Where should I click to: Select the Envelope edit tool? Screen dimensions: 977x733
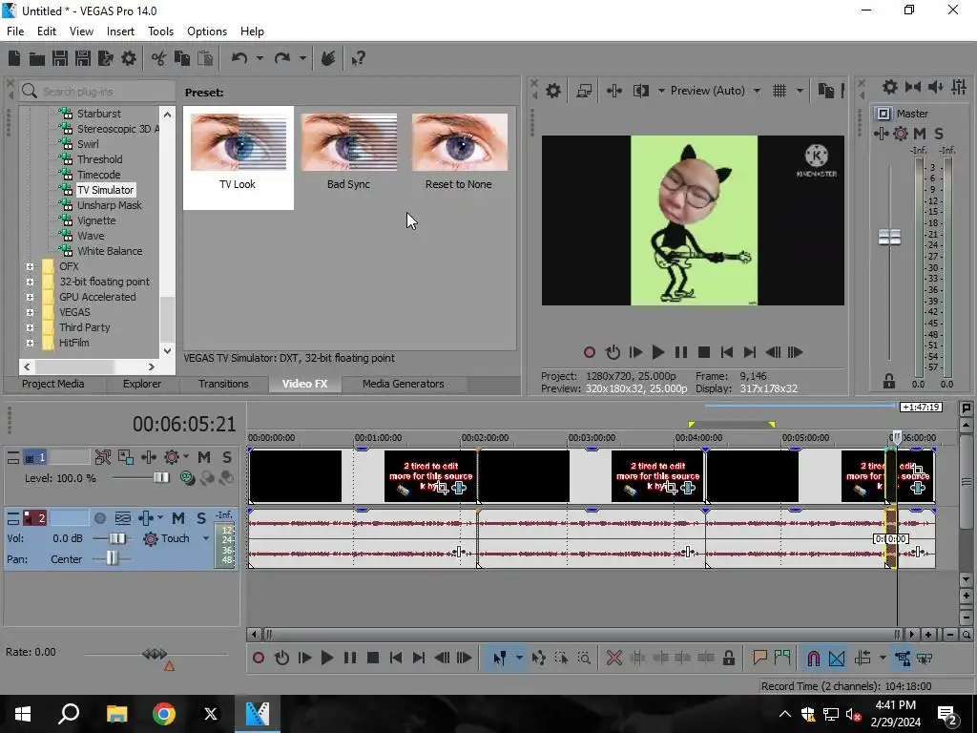pos(539,658)
